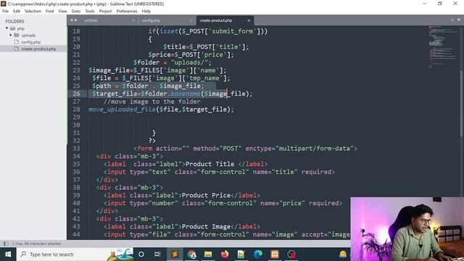
Task: Click the 'Product Price' label text
Action: pos(206,195)
